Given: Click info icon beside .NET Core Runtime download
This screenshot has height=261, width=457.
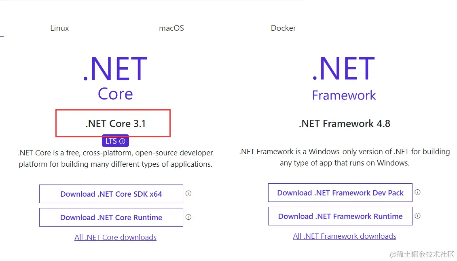Looking at the screenshot, I should click(188, 217).
